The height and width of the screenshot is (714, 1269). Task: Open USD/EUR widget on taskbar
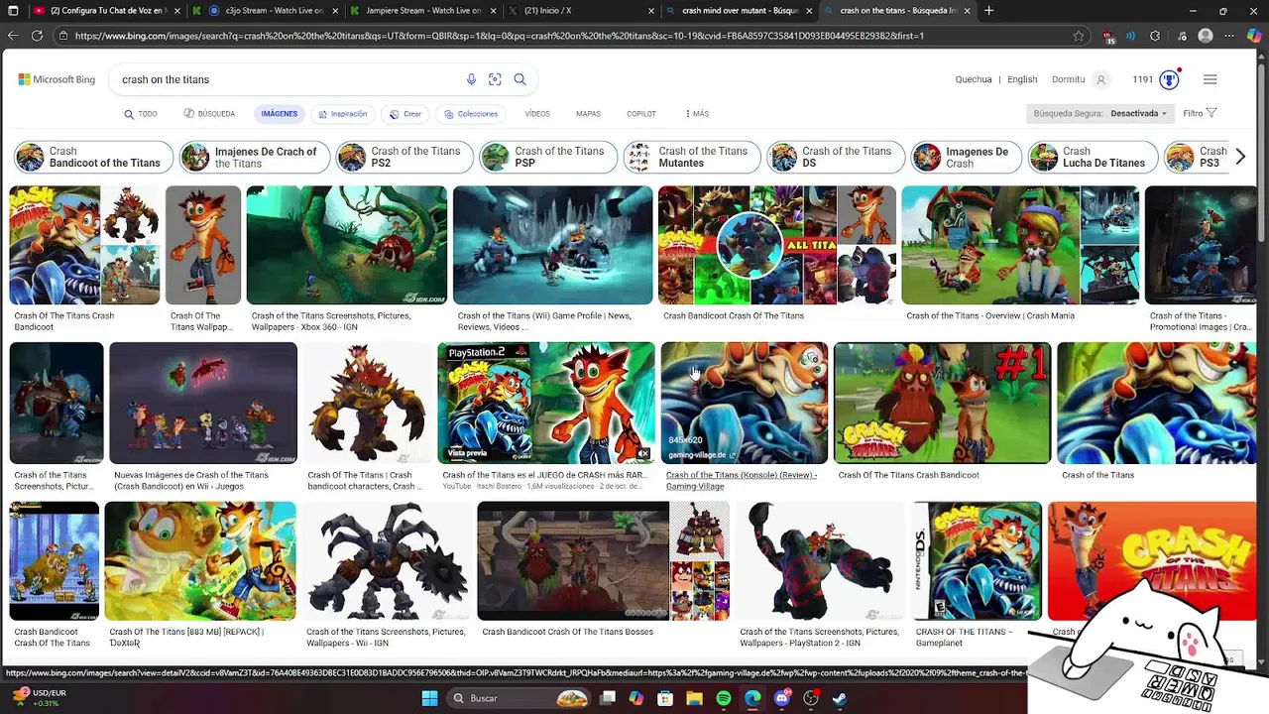tap(38, 698)
